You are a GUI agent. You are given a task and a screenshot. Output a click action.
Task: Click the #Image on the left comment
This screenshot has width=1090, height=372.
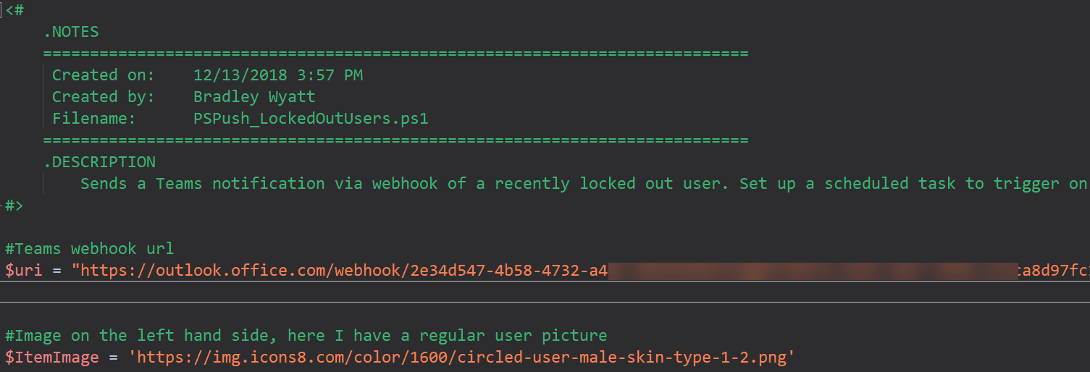(306, 336)
